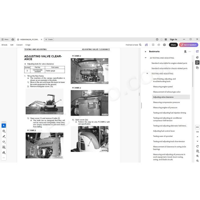The height and width of the screenshot is (200, 200).
Task: Go to next page with down chevron
Action: point(197,141)
